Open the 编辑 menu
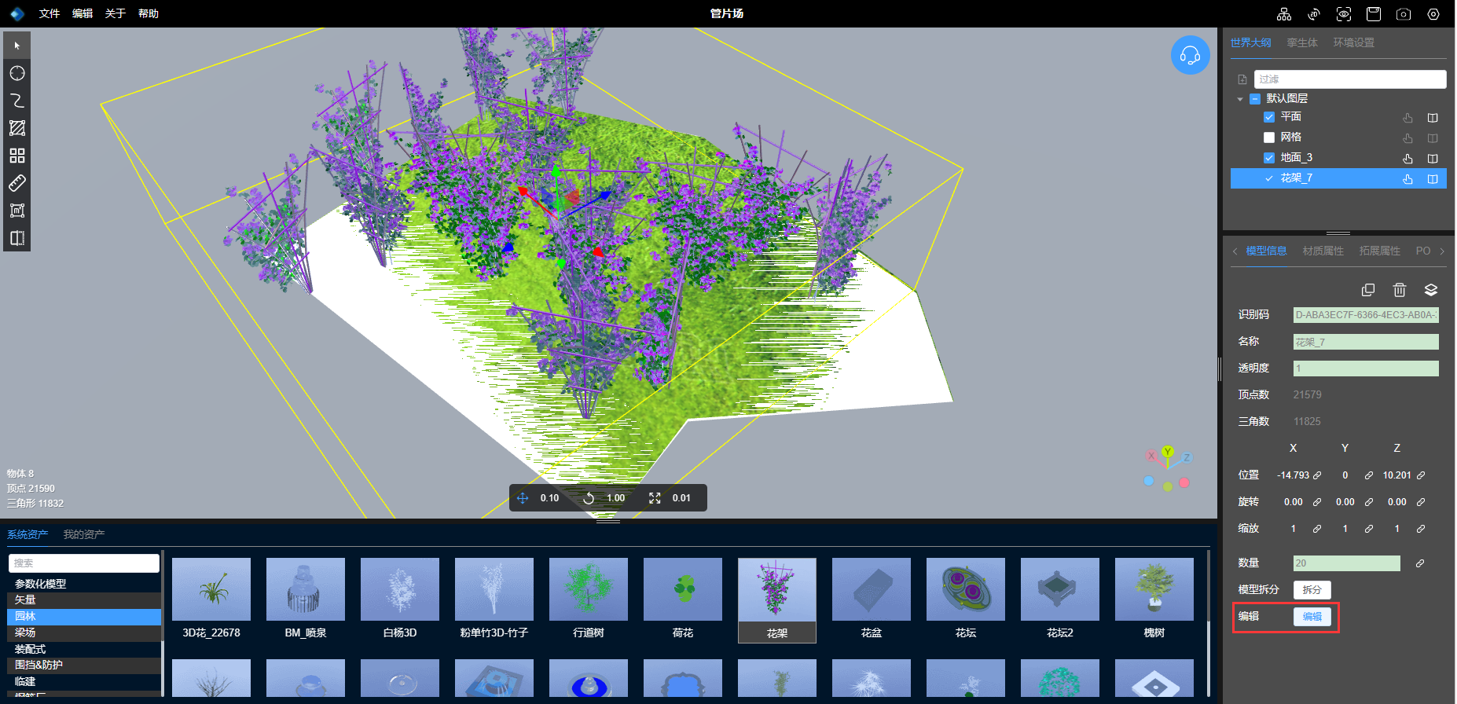Screen dimensions: 1457x704 (83, 14)
